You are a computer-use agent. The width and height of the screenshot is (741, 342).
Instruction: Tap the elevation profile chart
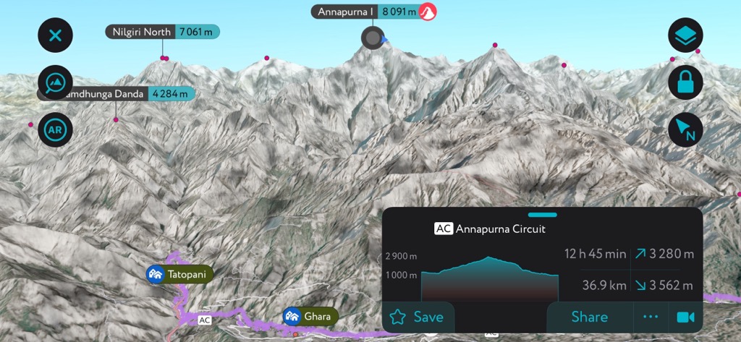pos(490,278)
